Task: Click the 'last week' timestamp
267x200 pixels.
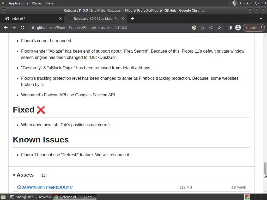Action: point(238,187)
